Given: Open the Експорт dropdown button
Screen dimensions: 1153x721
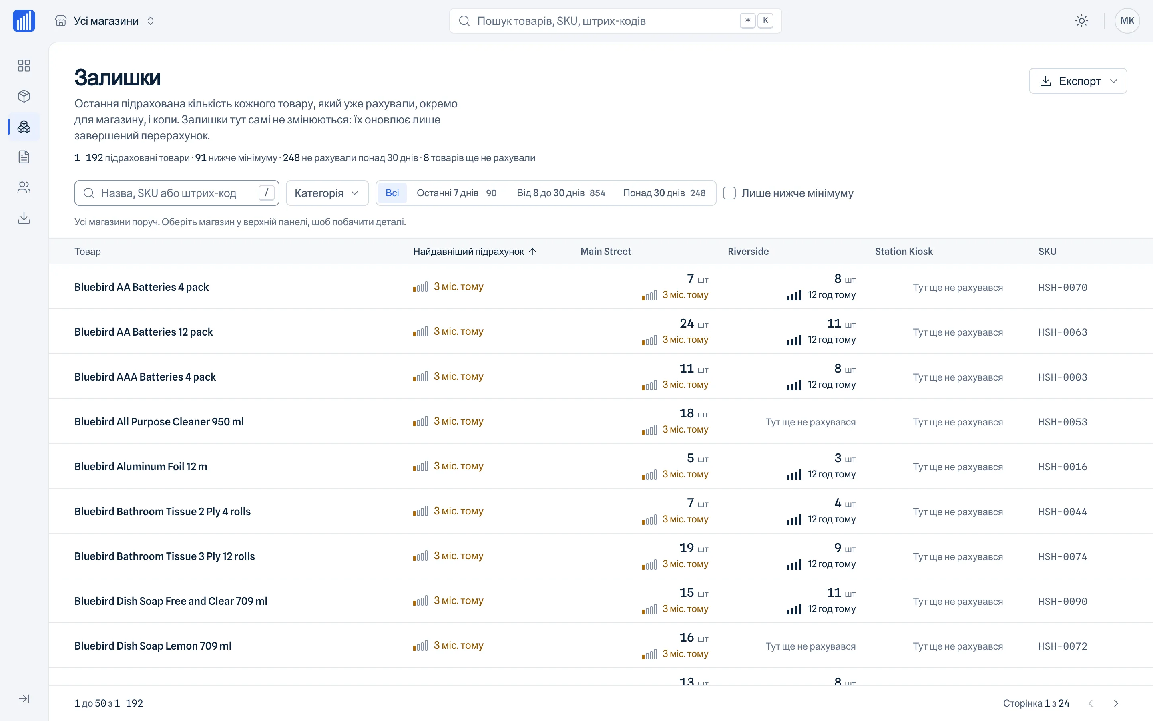Looking at the screenshot, I should (x=1078, y=81).
